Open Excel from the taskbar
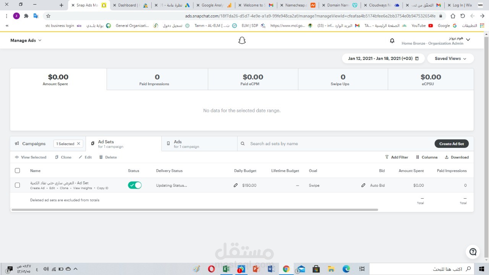The width and height of the screenshot is (489, 275). point(226,269)
